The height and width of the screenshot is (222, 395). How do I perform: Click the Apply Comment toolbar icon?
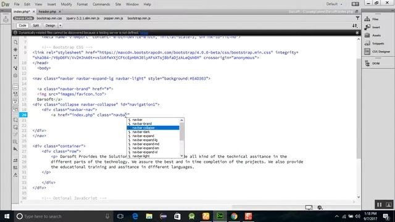[15, 120]
